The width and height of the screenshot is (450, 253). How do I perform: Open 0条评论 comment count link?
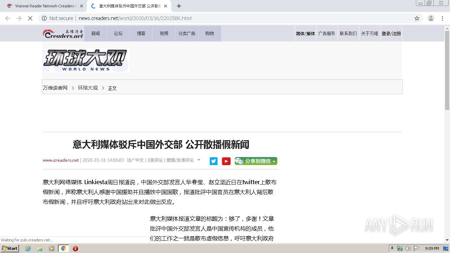point(155,160)
